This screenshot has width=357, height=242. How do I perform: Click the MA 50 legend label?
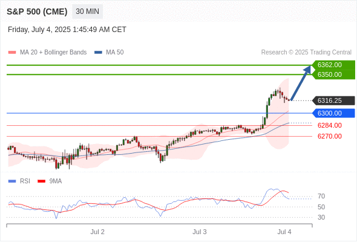[x=115, y=53]
